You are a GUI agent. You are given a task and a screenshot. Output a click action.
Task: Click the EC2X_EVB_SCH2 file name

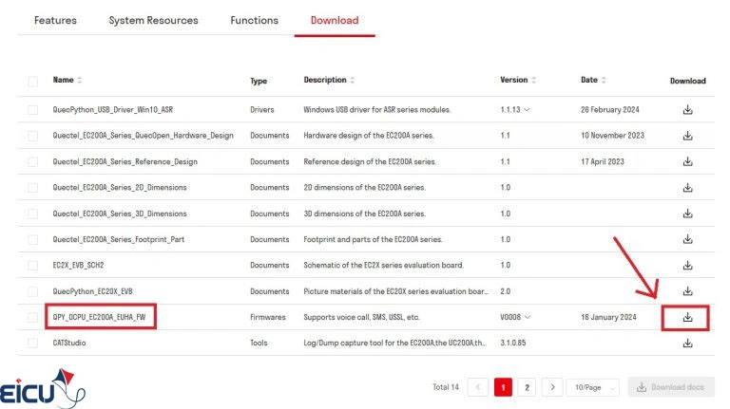click(78, 266)
